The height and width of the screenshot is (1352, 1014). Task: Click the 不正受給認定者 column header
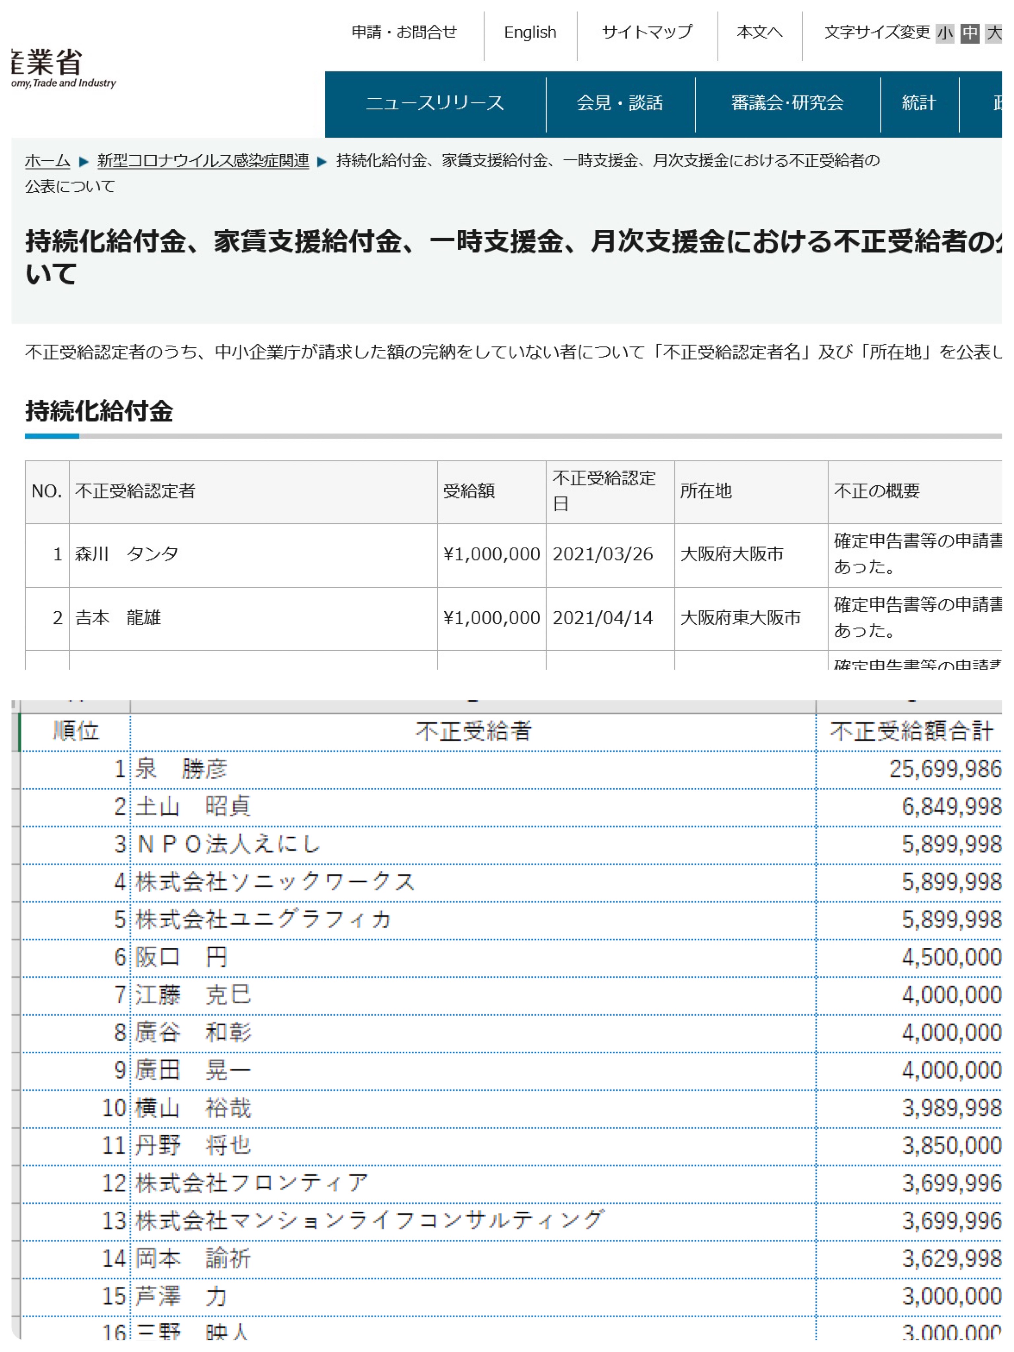click(253, 491)
